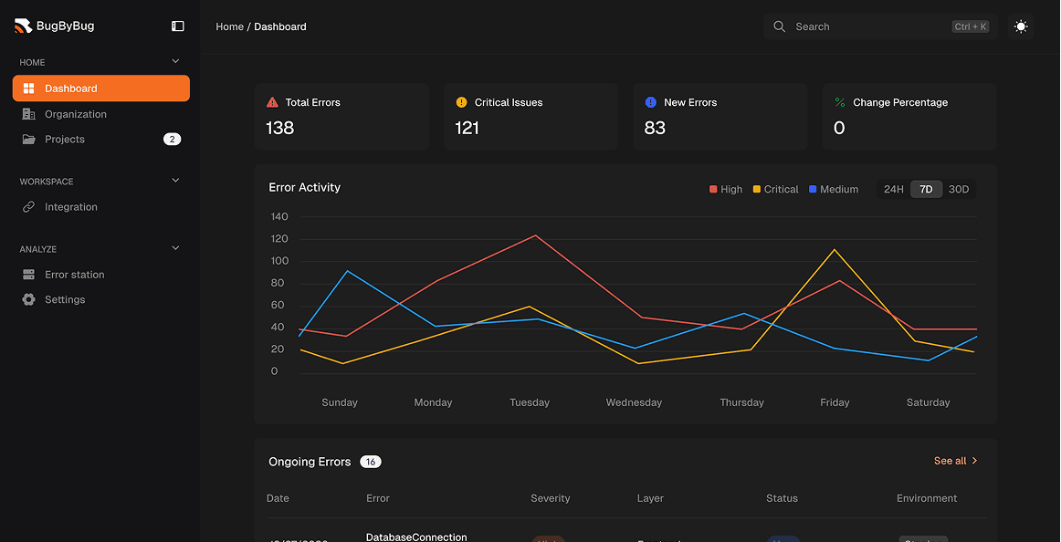Click the Change Percentage percent icon
Viewport: 1061px width, 542px height.
coord(840,103)
